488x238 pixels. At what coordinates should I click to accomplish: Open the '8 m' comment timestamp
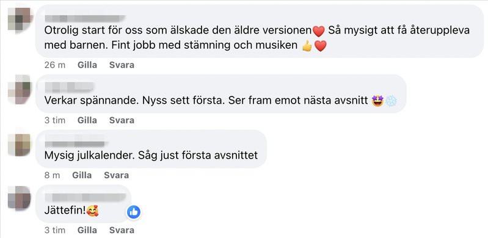[53, 175]
